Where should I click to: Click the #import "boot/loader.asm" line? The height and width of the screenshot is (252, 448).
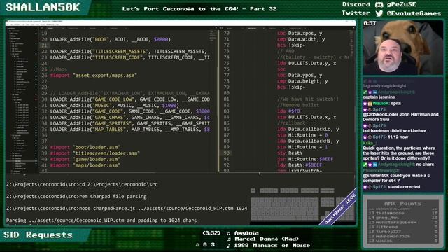(x=85, y=148)
